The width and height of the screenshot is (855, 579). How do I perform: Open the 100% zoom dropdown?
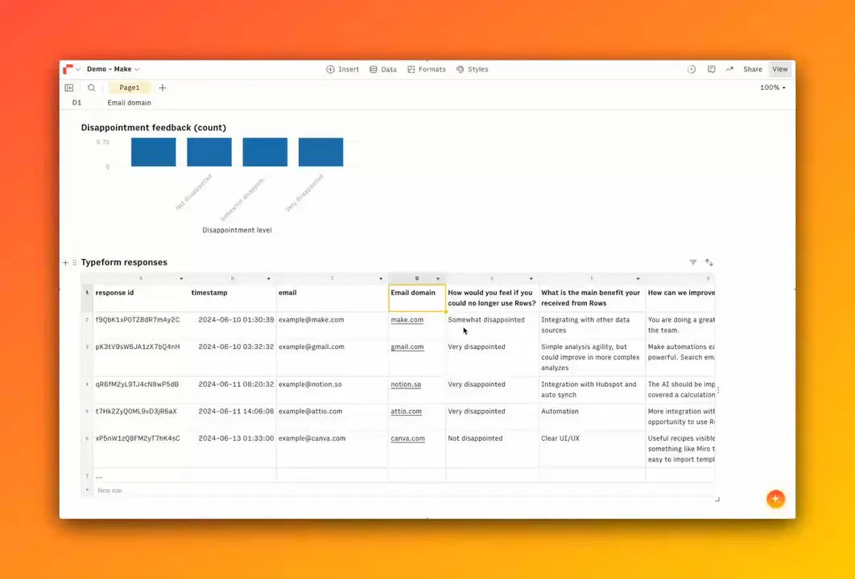[x=773, y=88]
